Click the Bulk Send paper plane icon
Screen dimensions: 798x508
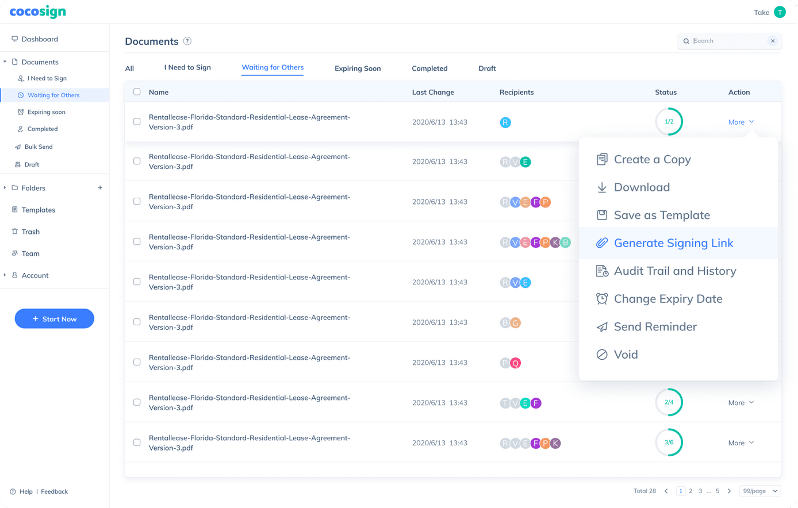(18, 147)
